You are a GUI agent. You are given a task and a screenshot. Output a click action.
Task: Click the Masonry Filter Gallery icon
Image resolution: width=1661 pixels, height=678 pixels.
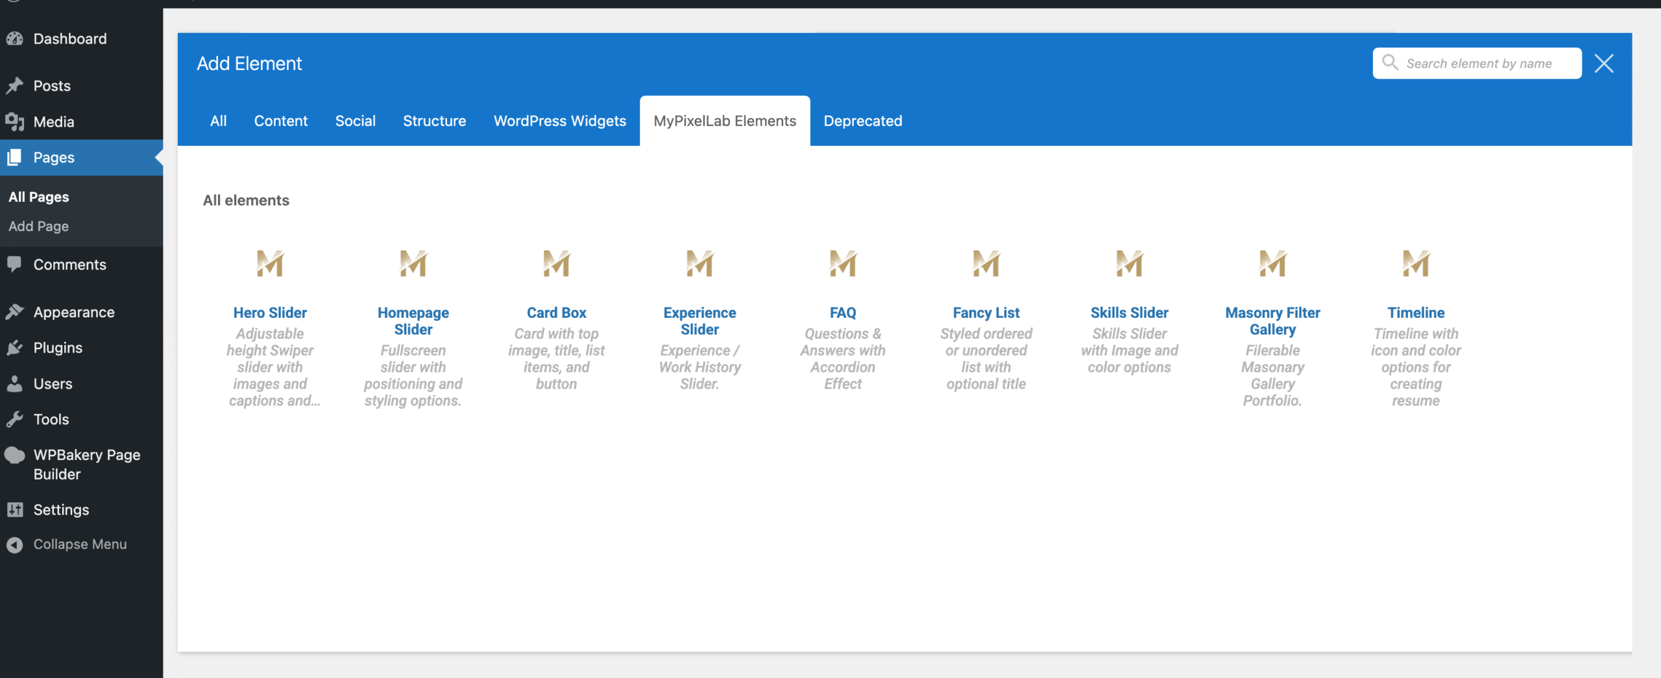[x=1272, y=263]
